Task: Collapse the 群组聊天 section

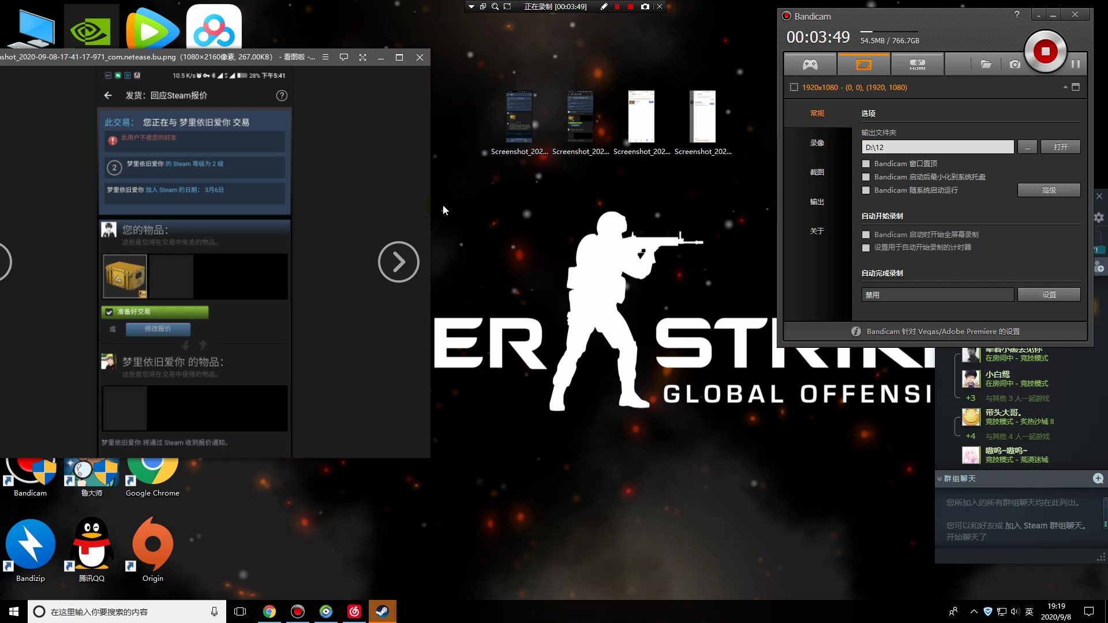Action: (x=939, y=479)
